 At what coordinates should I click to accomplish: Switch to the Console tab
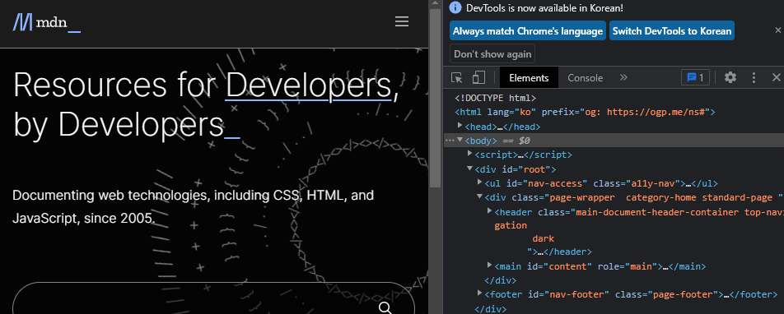coord(585,78)
